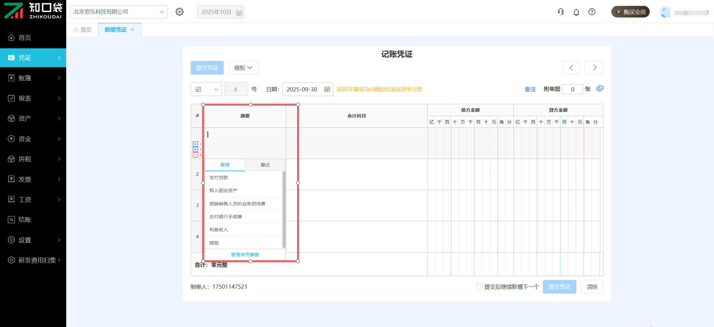Click the settings gear next to company selector
714x327 pixels.
[180, 12]
